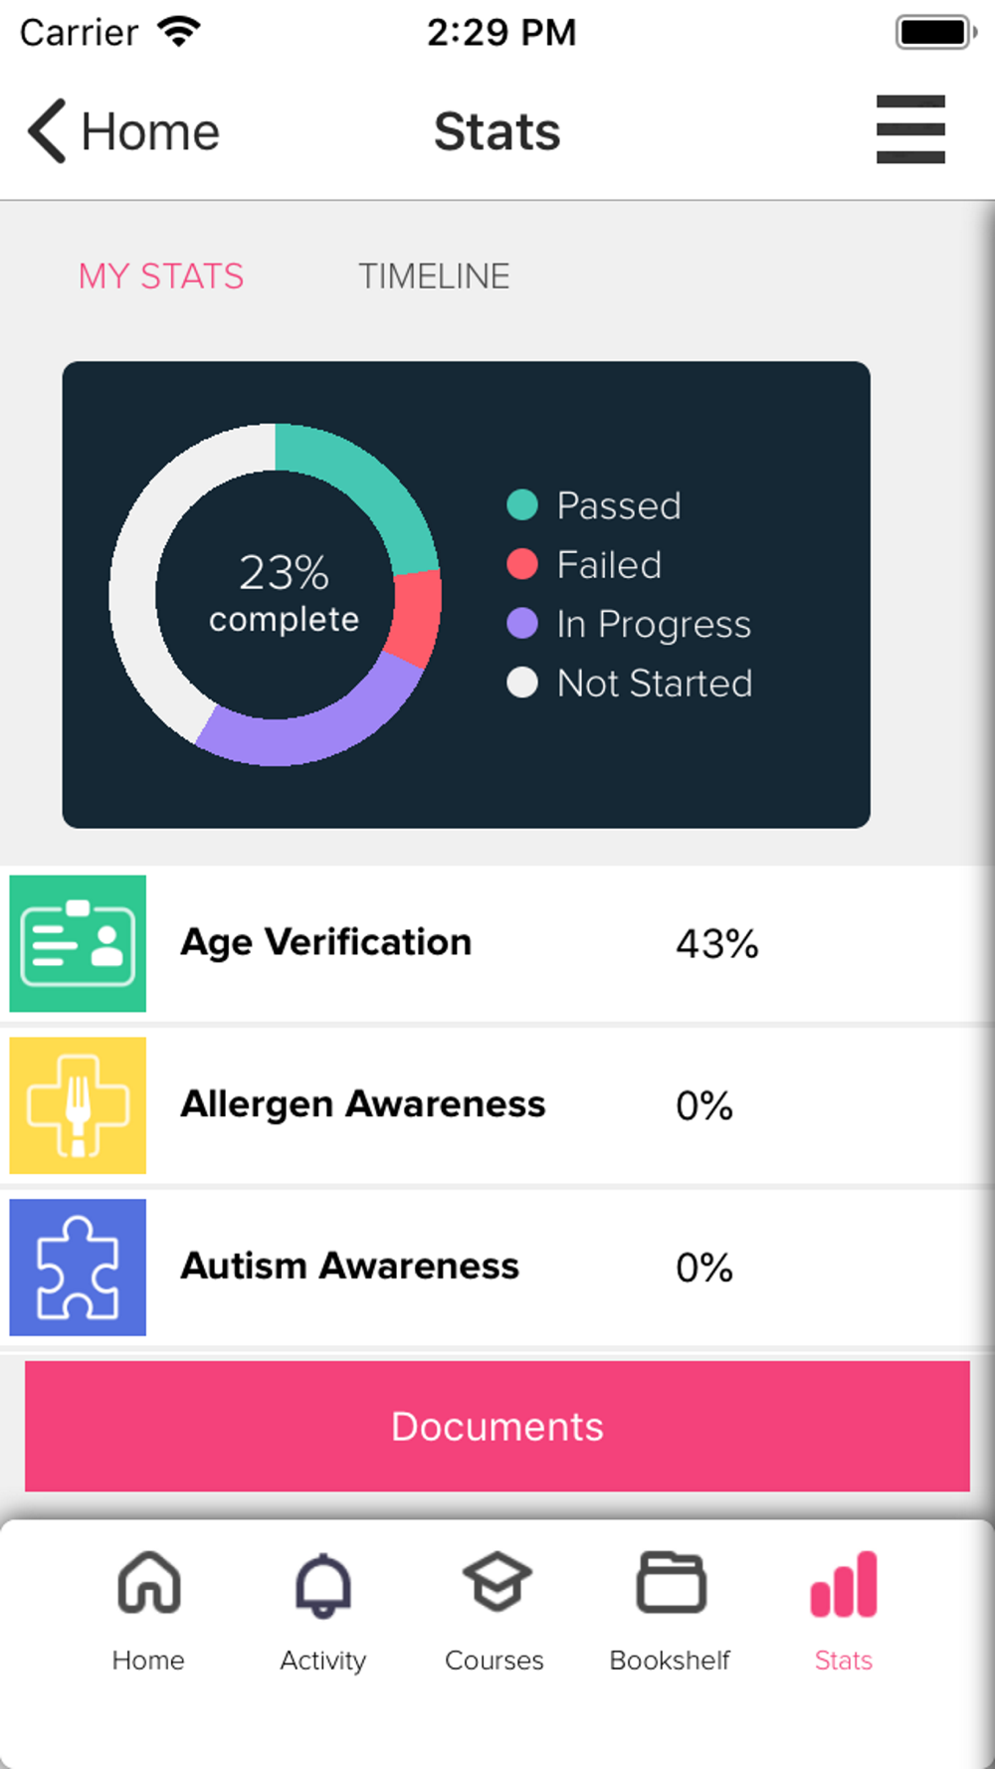Select the MY STATS tab
This screenshot has width=995, height=1769.
(161, 277)
